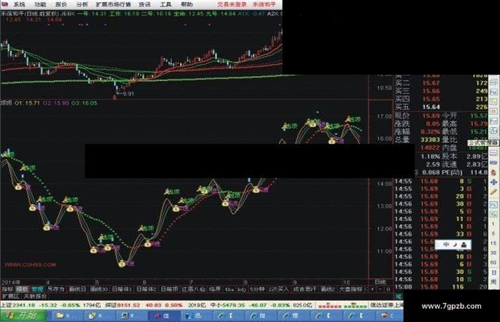500x322 pixels.
Task: Open the 工具 menu
Action: point(165,5)
